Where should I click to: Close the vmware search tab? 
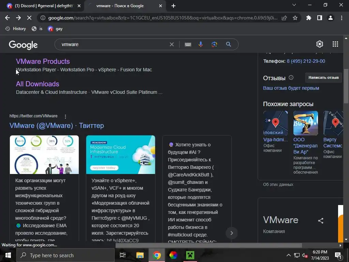[161, 6]
